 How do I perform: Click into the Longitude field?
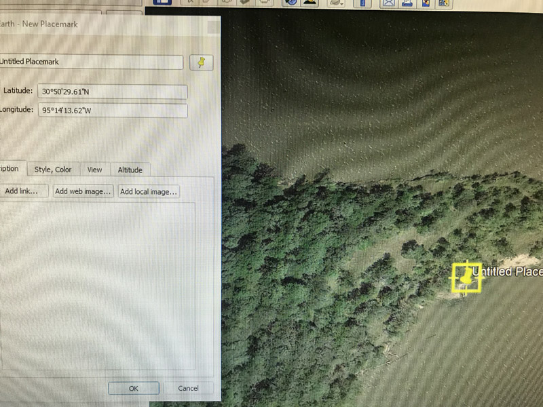112,111
